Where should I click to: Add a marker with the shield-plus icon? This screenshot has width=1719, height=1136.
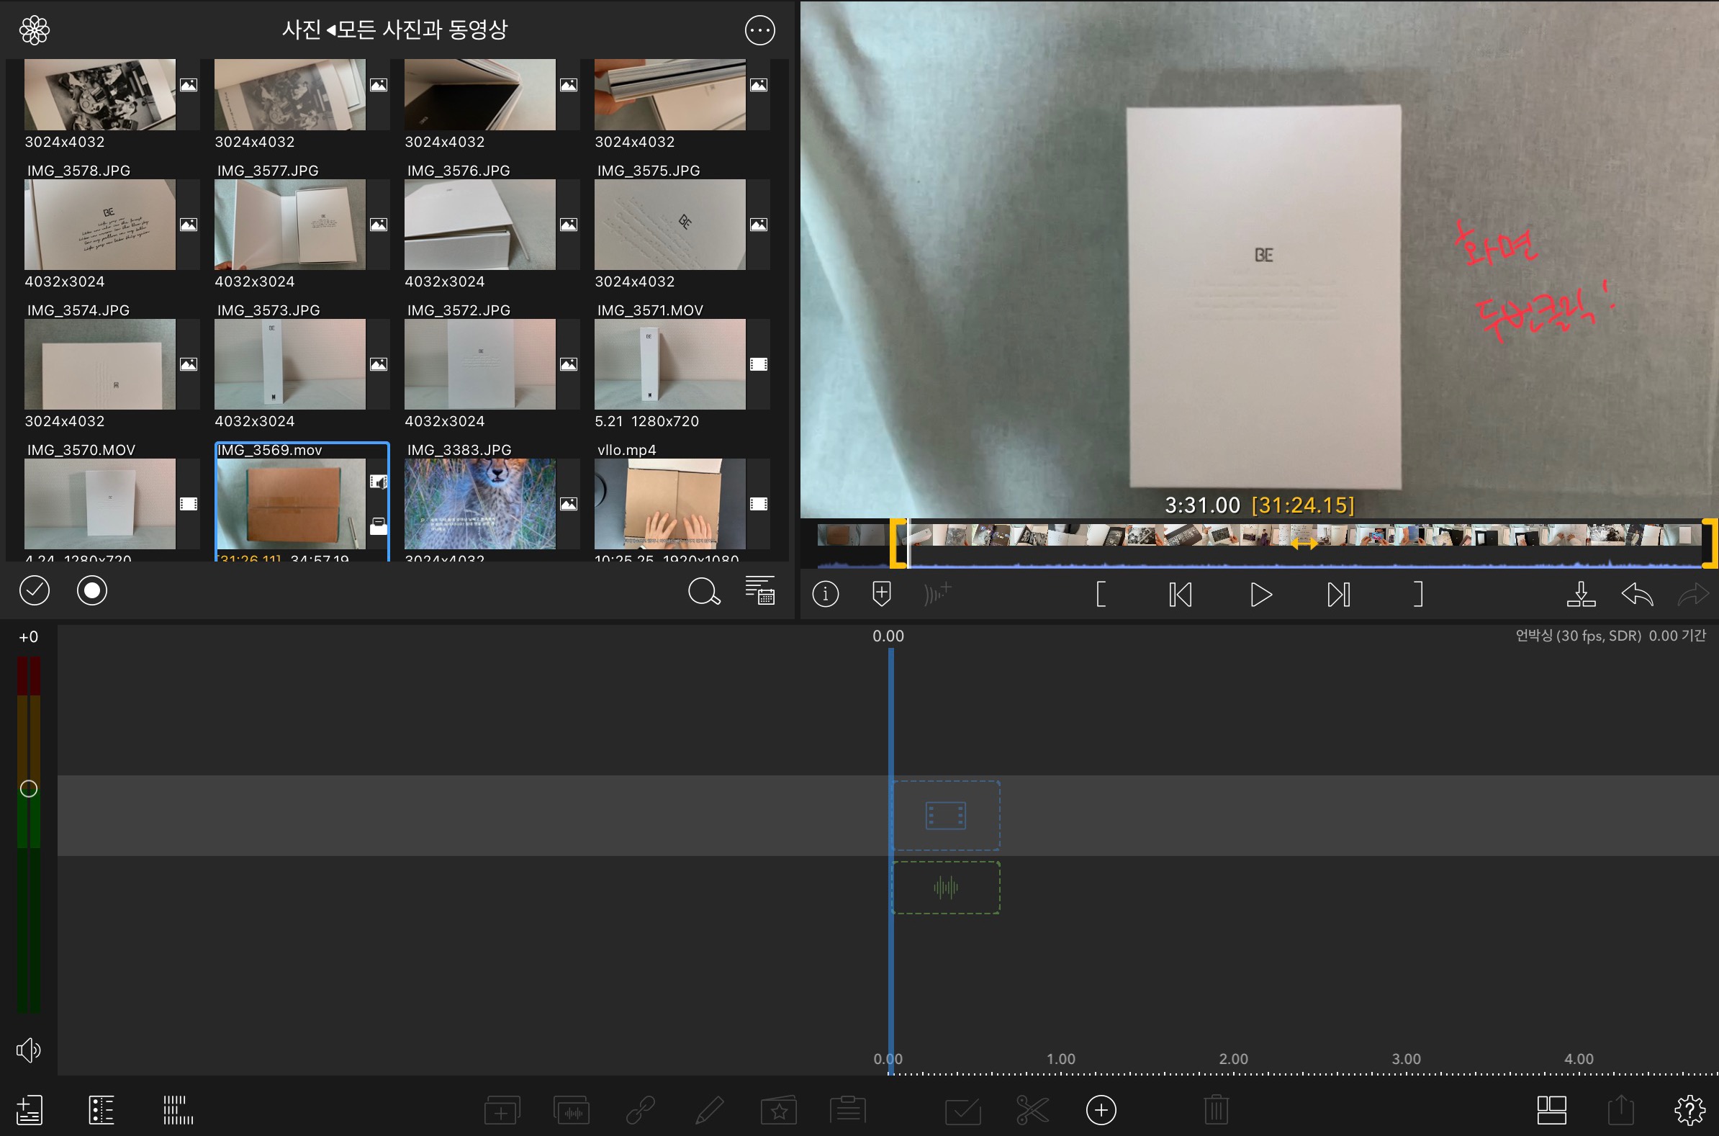point(881,594)
